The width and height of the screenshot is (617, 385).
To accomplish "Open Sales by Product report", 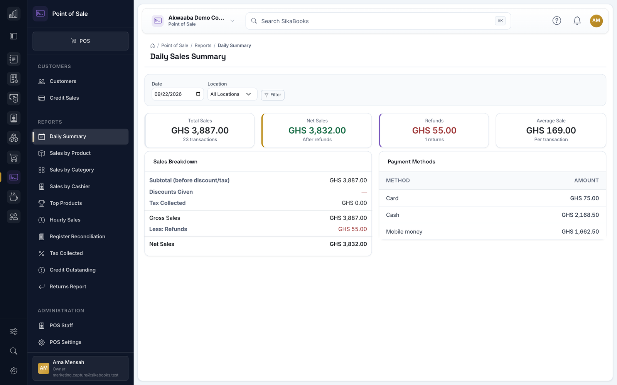I will point(81,153).
